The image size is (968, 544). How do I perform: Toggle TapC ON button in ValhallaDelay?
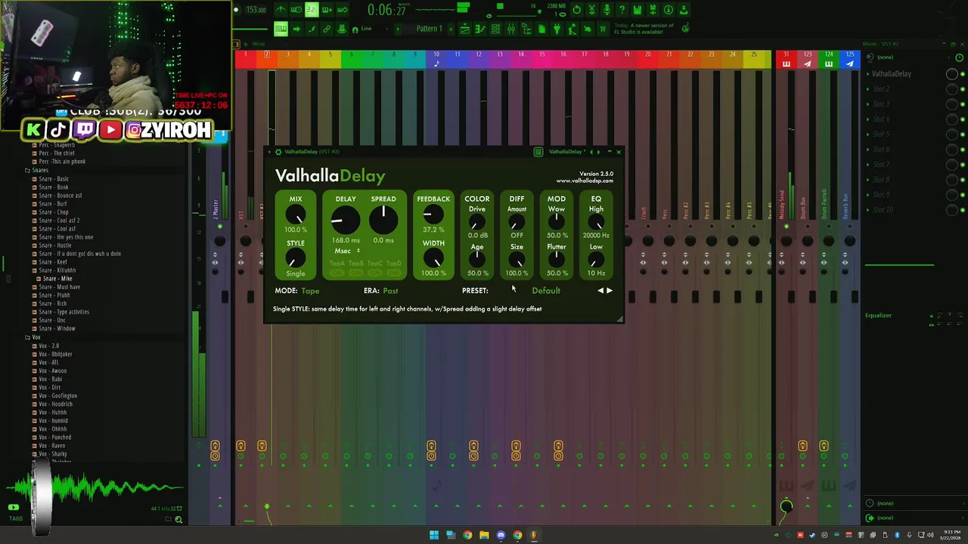(x=375, y=273)
